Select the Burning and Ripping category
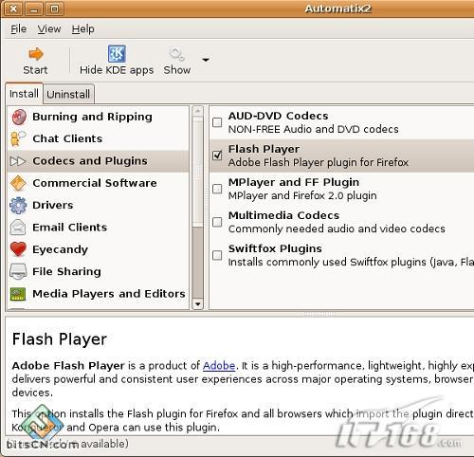474x457 pixels. click(98, 117)
